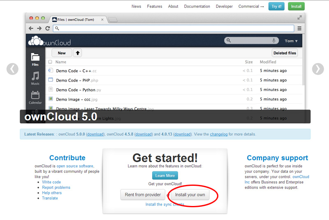Image resolution: width=329 pixels, height=220 pixels.
Task: Download ownCloud 5.0.0
Action: point(95,134)
